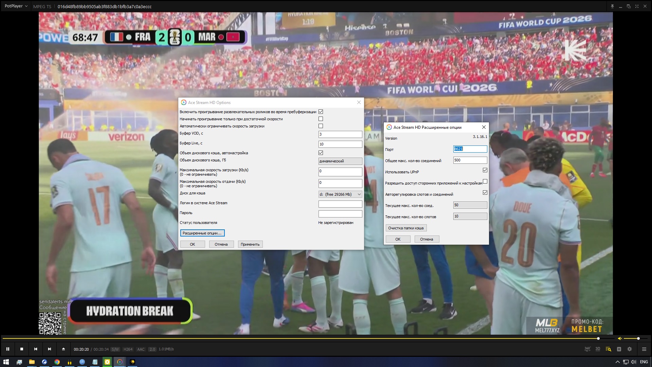This screenshot has width=652, height=367.
Task: Click OK in the advanced options dialog
Action: [398, 239]
